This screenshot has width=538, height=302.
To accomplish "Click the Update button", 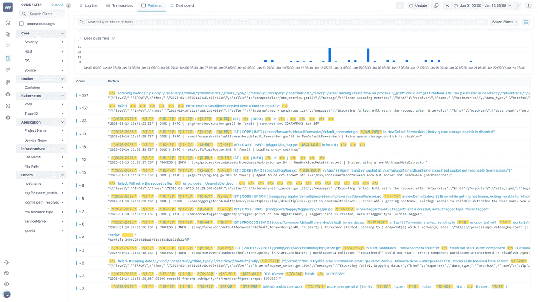I will pyautogui.click(x=418, y=5).
